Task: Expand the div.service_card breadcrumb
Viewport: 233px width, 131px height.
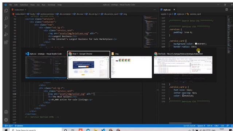Action: [109, 14]
